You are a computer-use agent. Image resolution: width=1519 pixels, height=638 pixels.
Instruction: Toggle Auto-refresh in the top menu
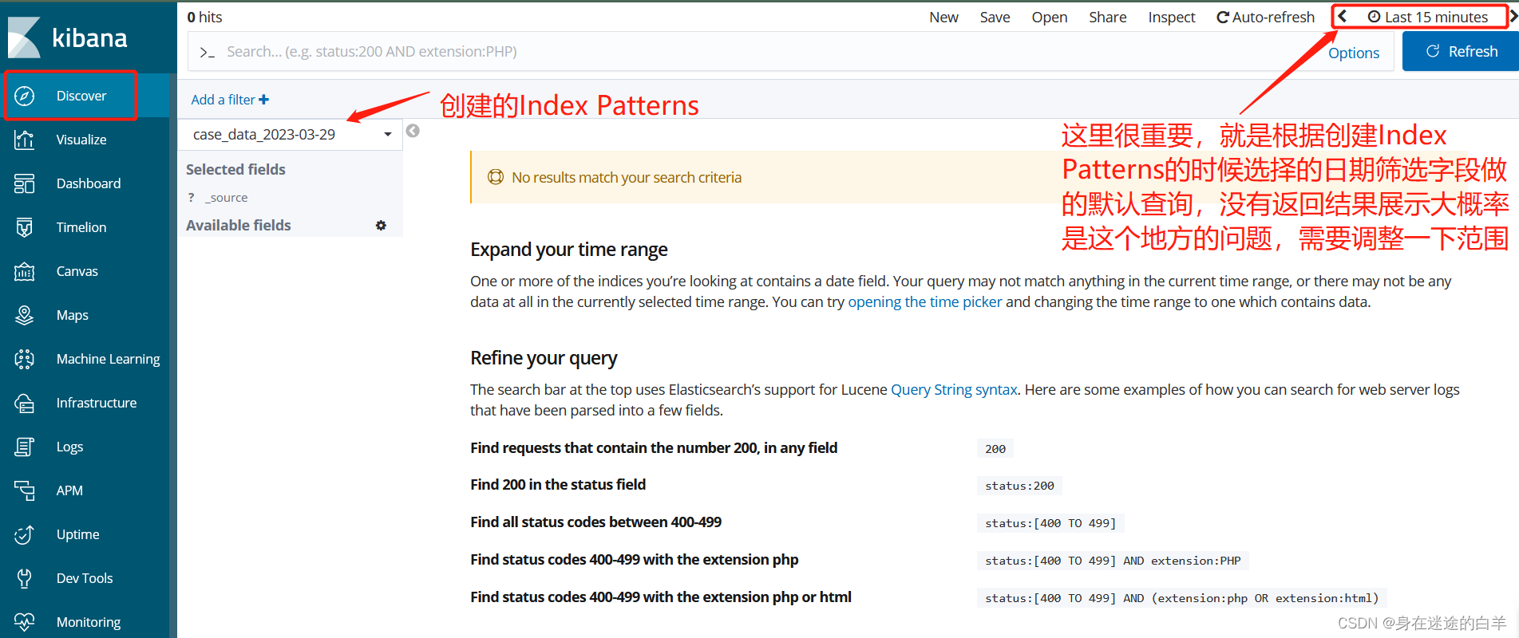[1265, 17]
